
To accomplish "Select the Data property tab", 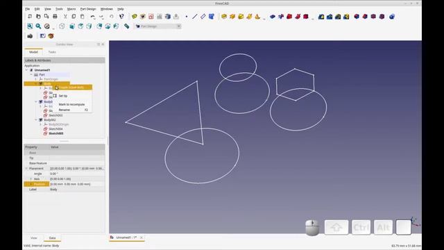I will [x=52, y=238].
